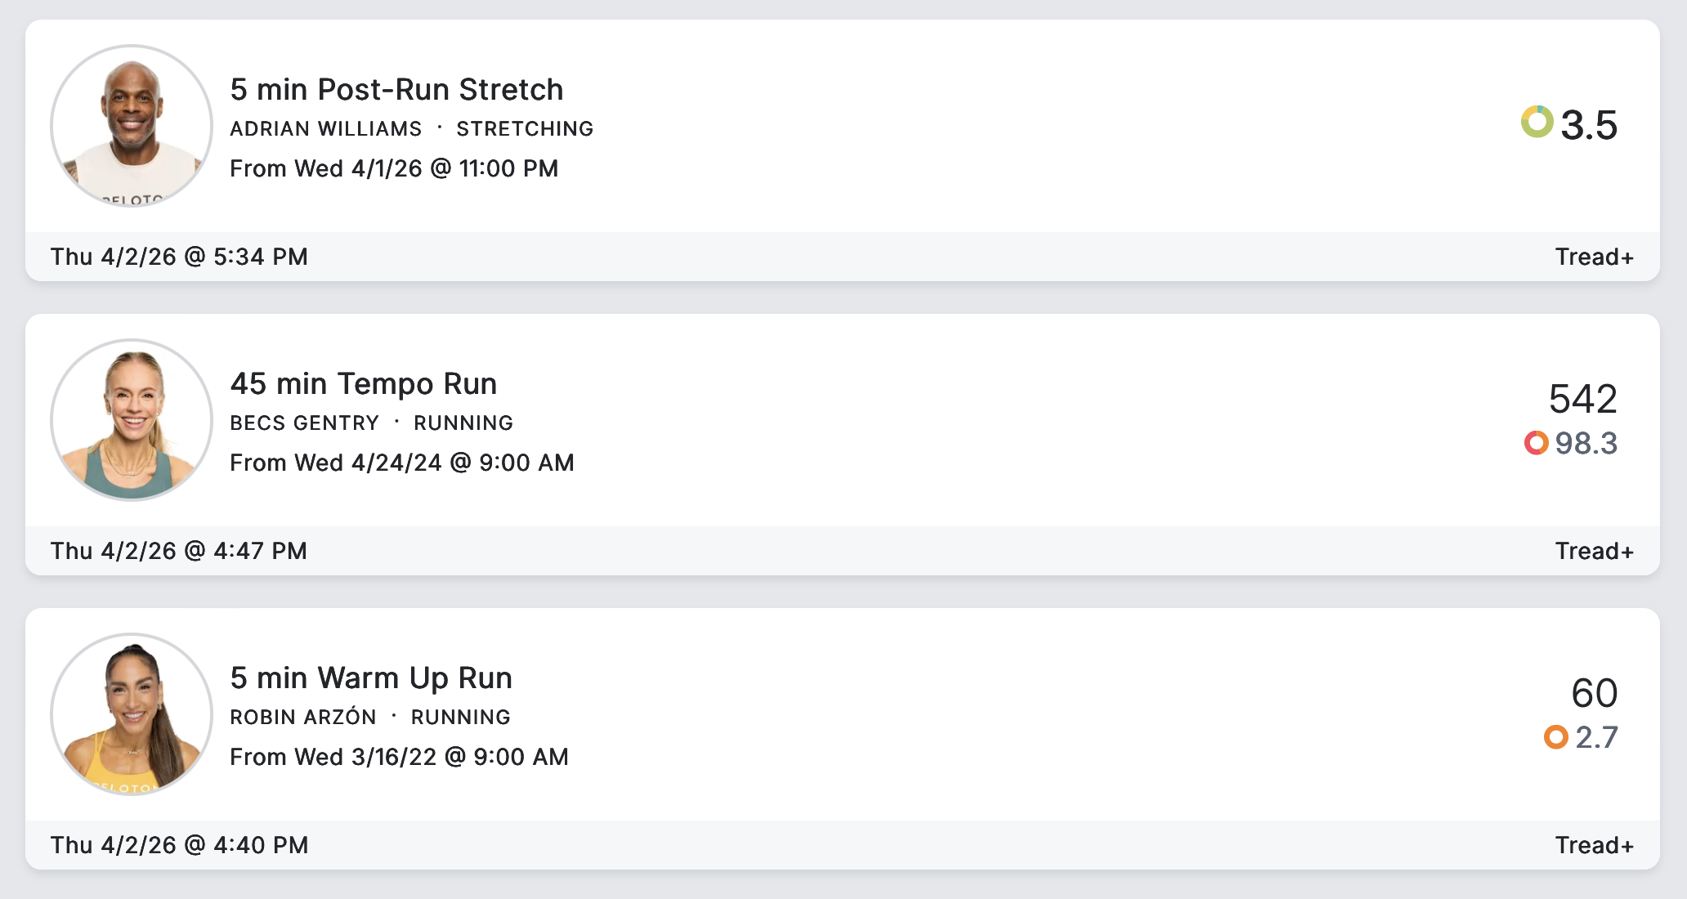Open the 5 min Post-Run Stretch workout
The image size is (1687, 899).
(396, 90)
